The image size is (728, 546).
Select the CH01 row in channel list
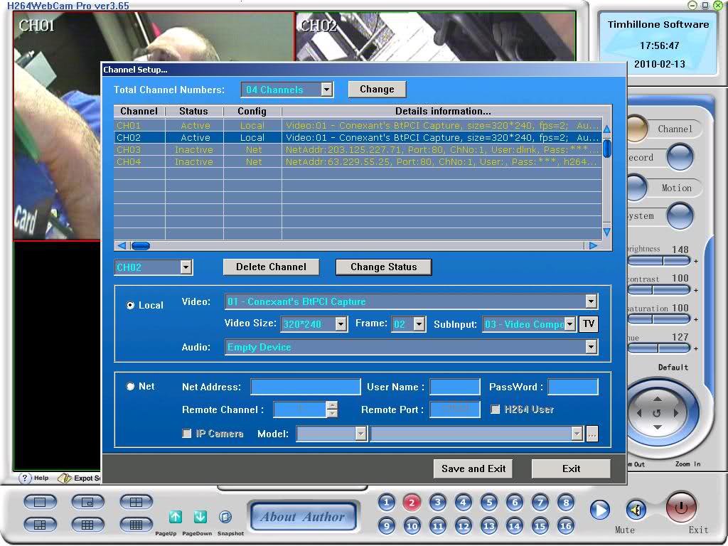(x=358, y=125)
